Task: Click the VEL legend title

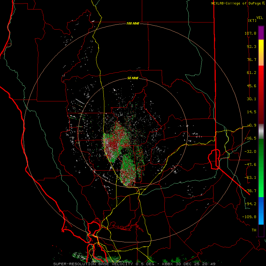Action: [259, 18]
